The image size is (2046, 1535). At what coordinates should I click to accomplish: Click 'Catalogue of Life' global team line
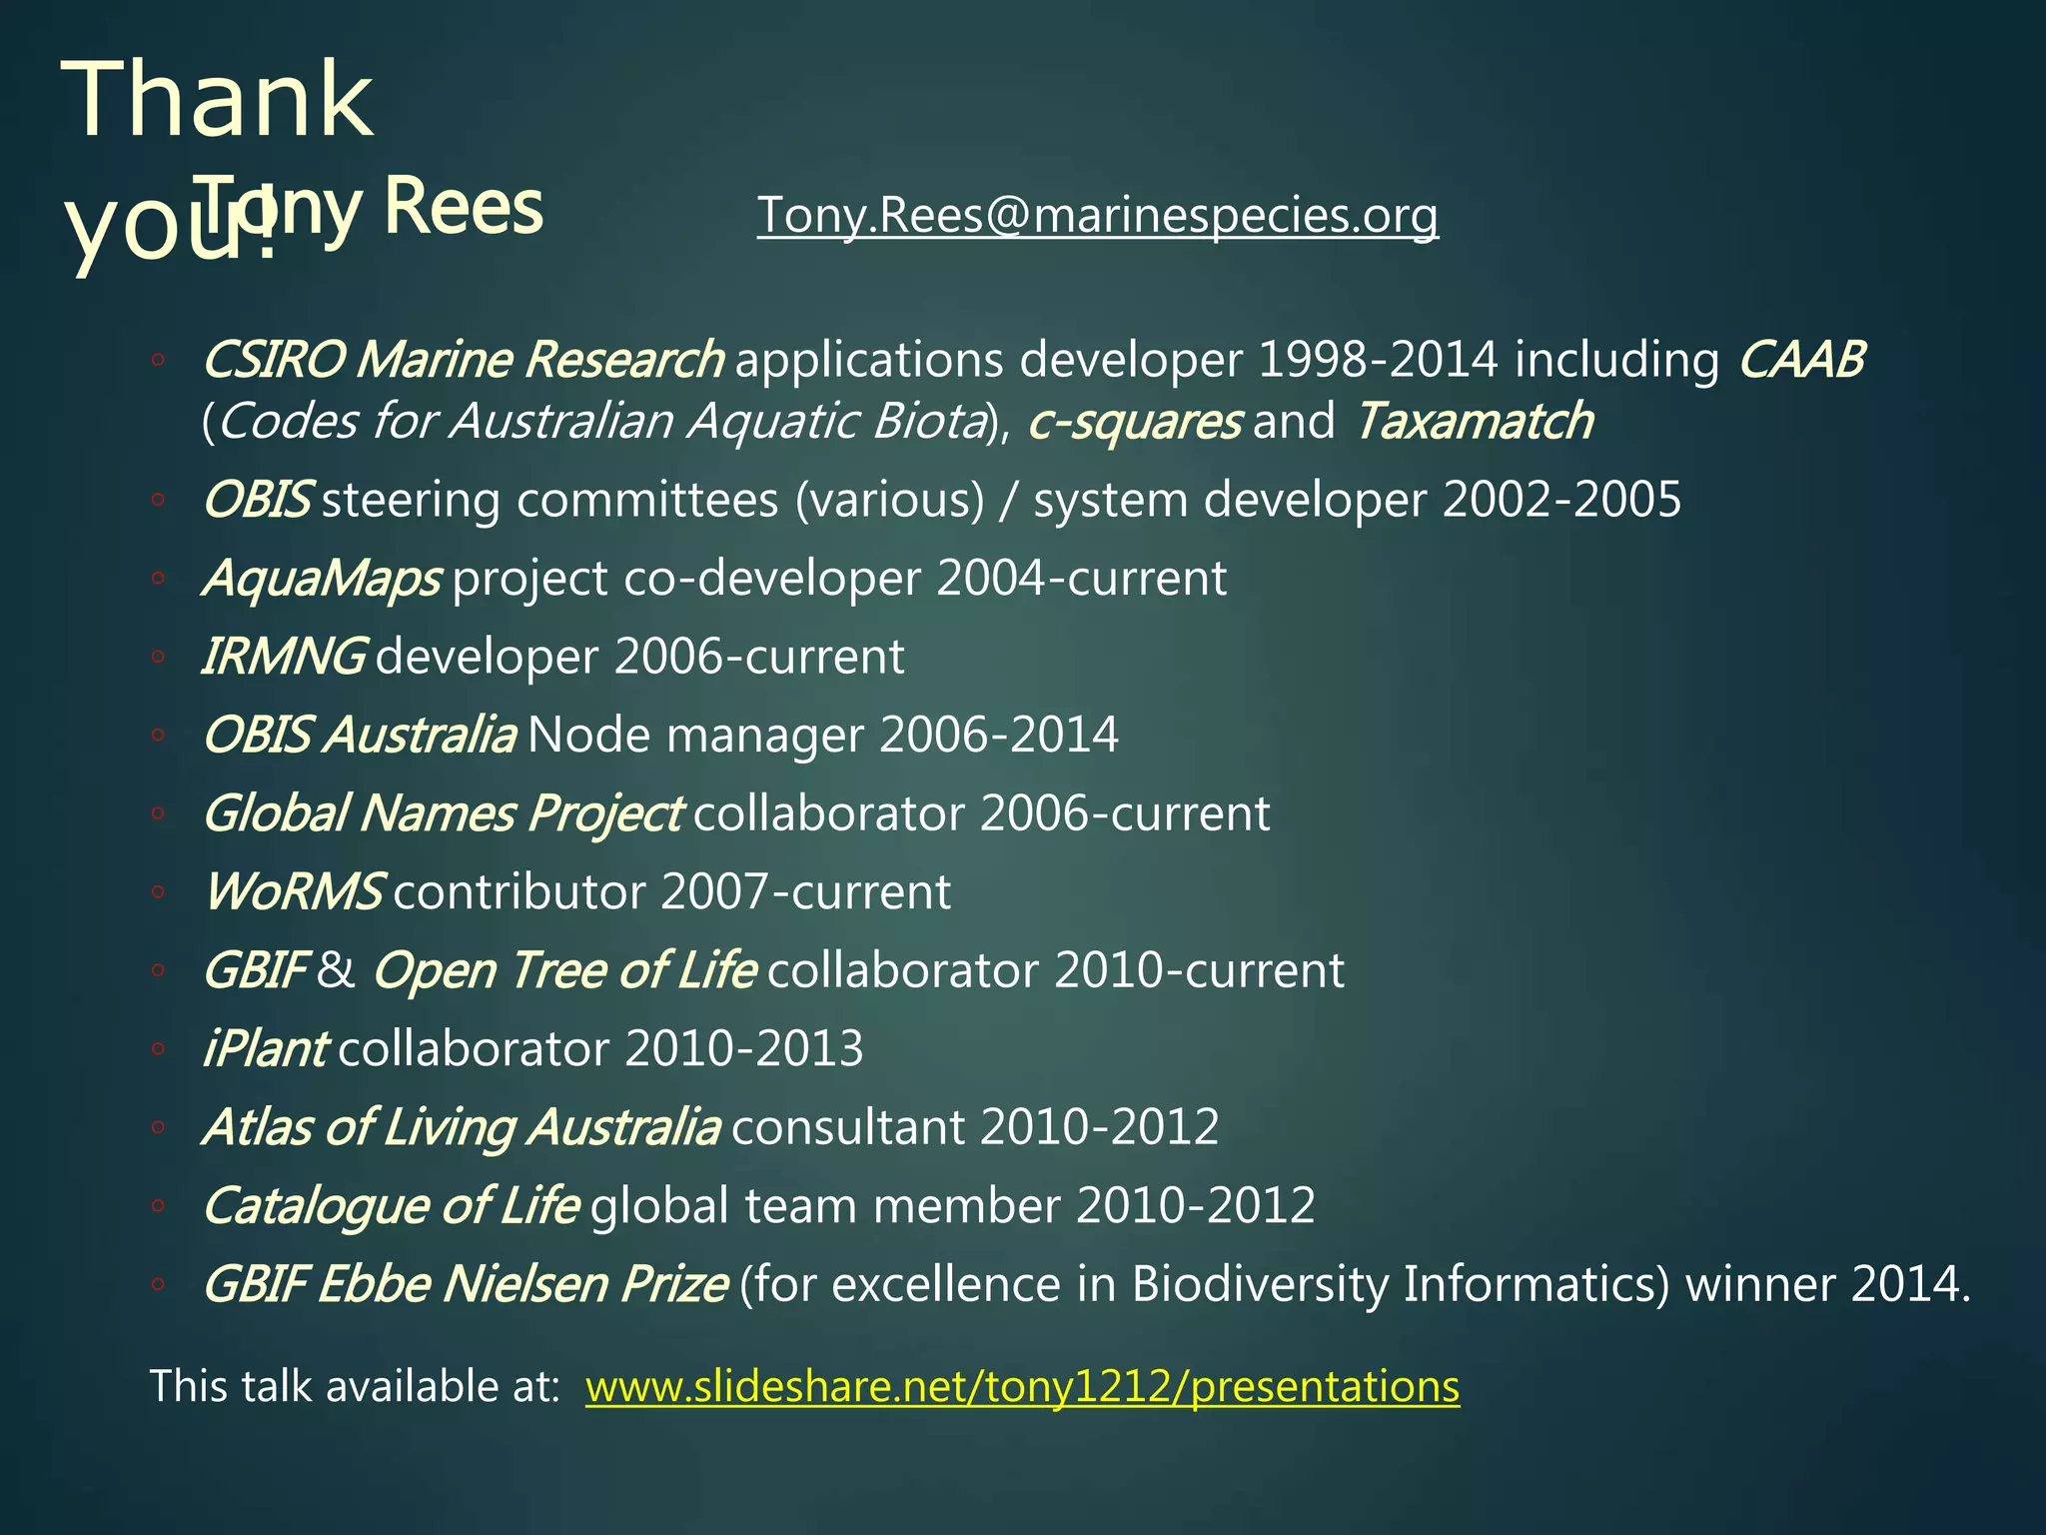pos(759,1205)
